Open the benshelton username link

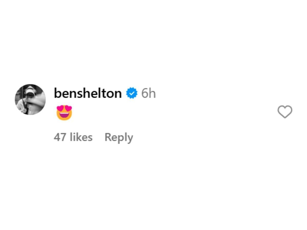point(88,93)
